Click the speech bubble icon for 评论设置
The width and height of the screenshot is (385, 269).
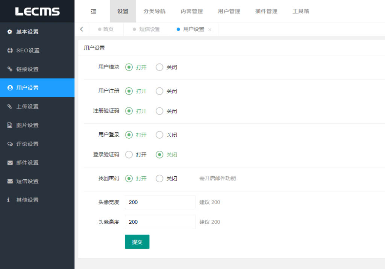point(10,144)
